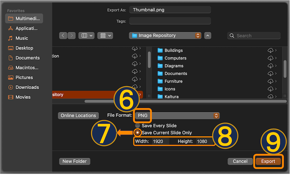Image resolution: width=290 pixels, height=175 pixels.
Task: Open the Multimedia favorites folder
Action: 24,18
